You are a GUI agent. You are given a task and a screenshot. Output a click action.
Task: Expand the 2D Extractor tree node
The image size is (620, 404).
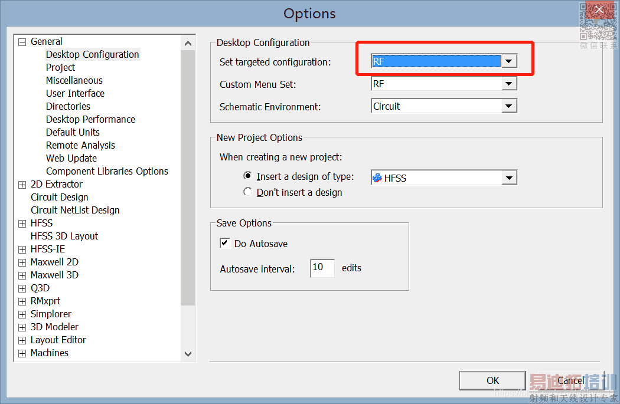pos(22,185)
